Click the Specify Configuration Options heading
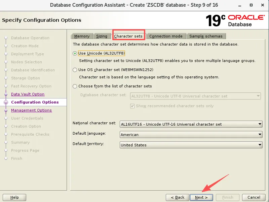 [x=42, y=20]
